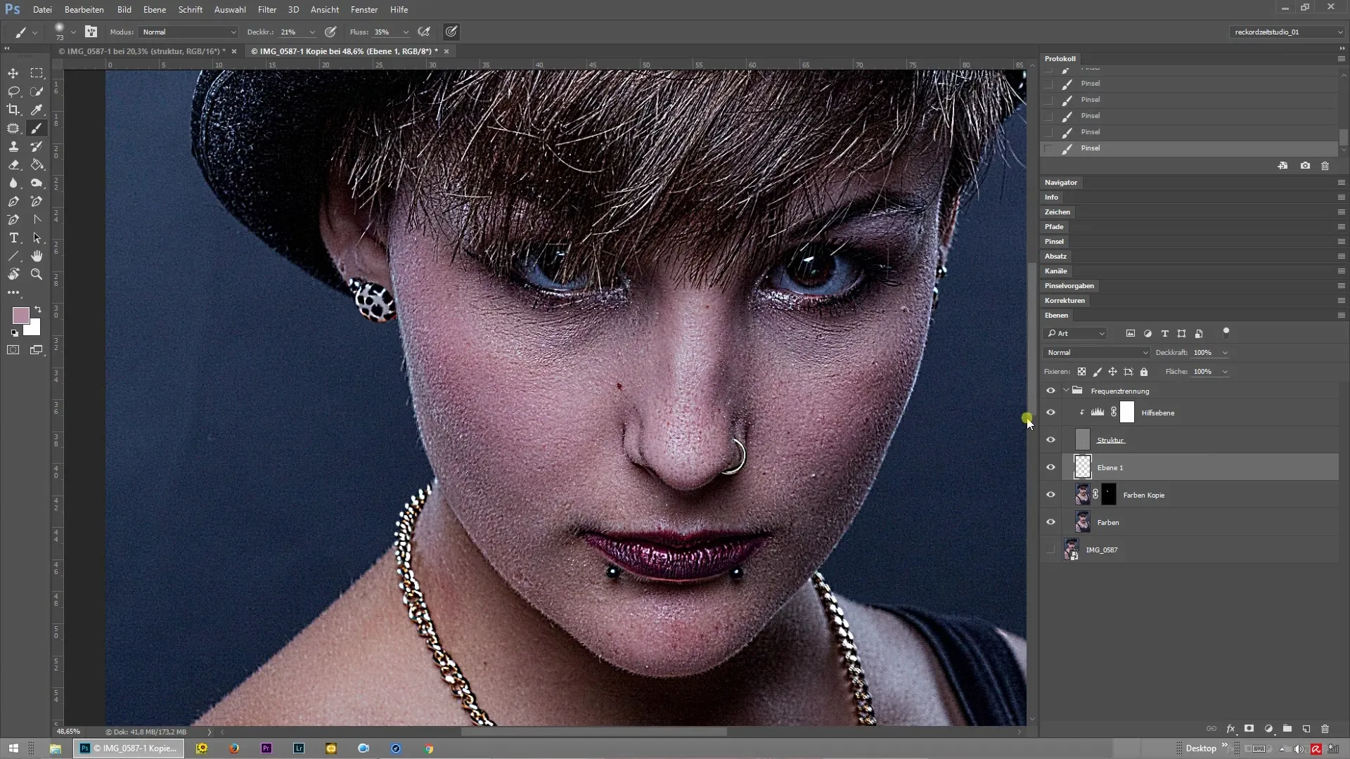The height and width of the screenshot is (759, 1350).
Task: Select the Lasso tool
Action: tap(13, 91)
